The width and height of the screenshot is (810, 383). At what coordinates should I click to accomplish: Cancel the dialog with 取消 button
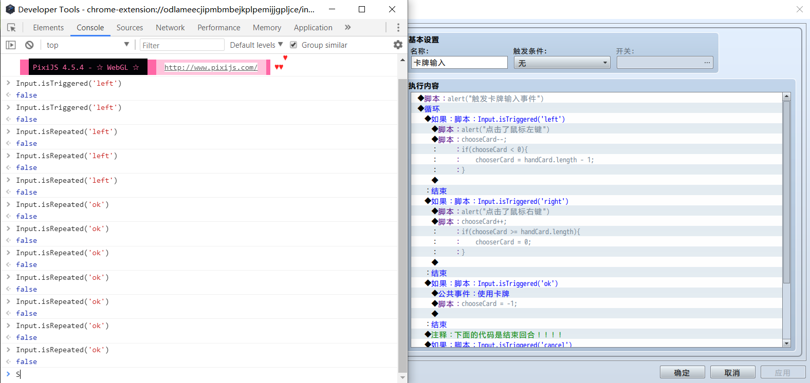pyautogui.click(x=732, y=373)
